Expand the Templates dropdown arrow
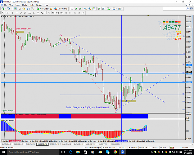This screenshot has height=155, width=194. click(122, 9)
